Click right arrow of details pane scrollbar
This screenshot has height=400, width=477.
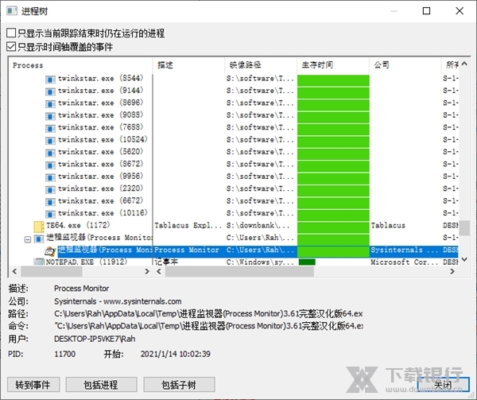click(452, 271)
